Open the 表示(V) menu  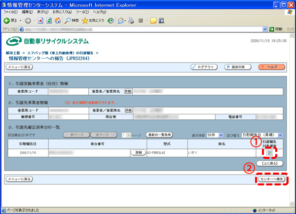coord(42,12)
